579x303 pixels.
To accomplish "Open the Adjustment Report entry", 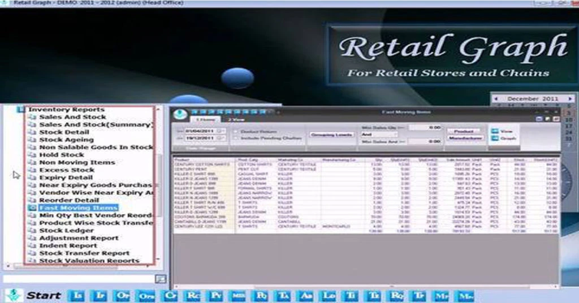I will [79, 238].
